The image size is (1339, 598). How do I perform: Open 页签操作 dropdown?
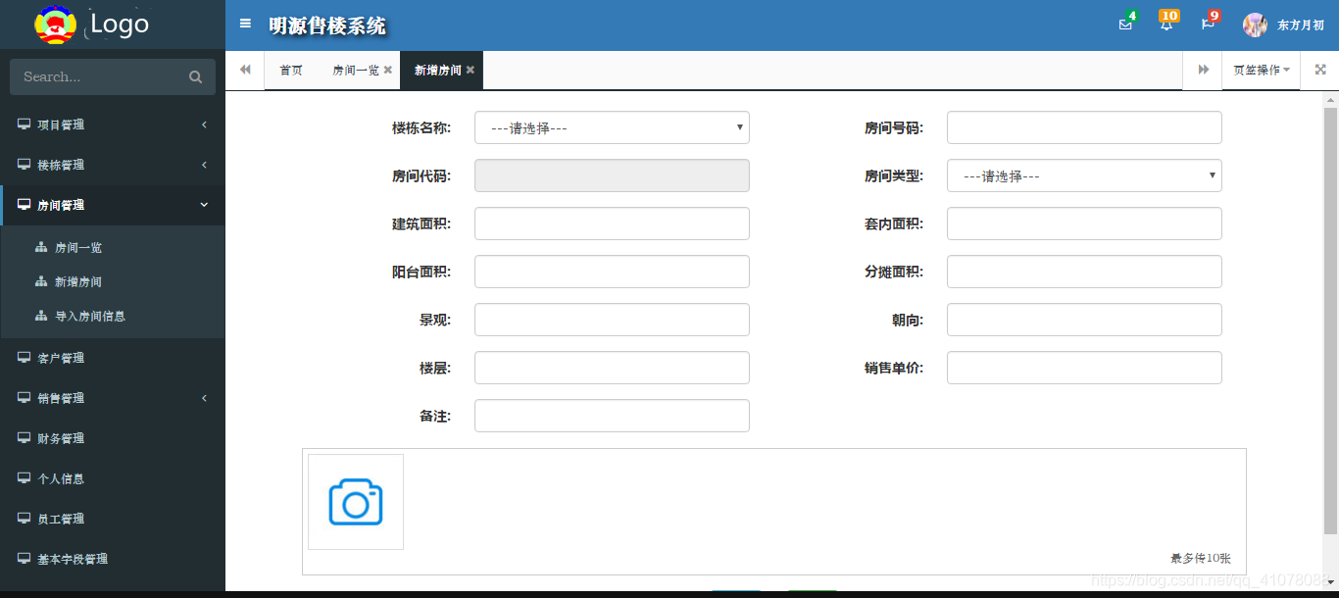[x=1261, y=71]
